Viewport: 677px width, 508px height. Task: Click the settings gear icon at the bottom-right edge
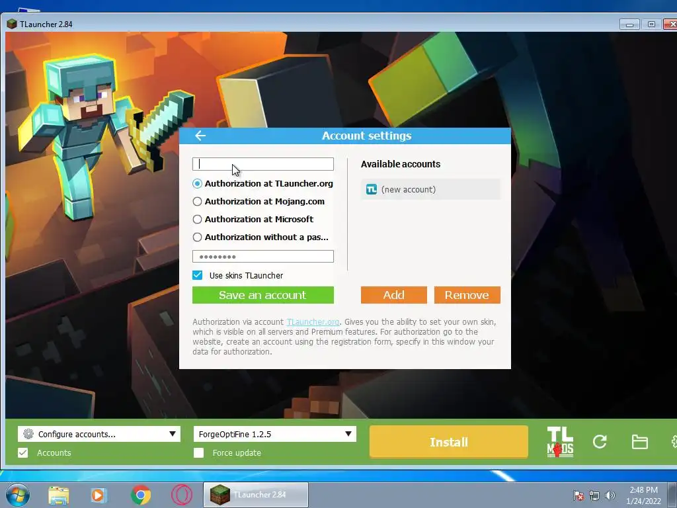coord(674,441)
